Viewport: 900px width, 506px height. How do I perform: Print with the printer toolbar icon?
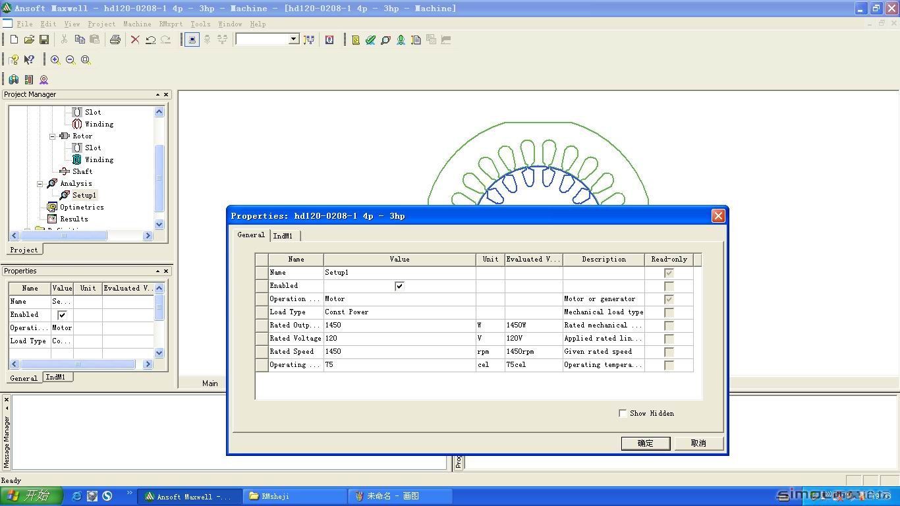(x=115, y=40)
